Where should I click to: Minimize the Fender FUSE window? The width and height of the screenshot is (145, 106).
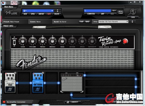click(x=131, y=2)
